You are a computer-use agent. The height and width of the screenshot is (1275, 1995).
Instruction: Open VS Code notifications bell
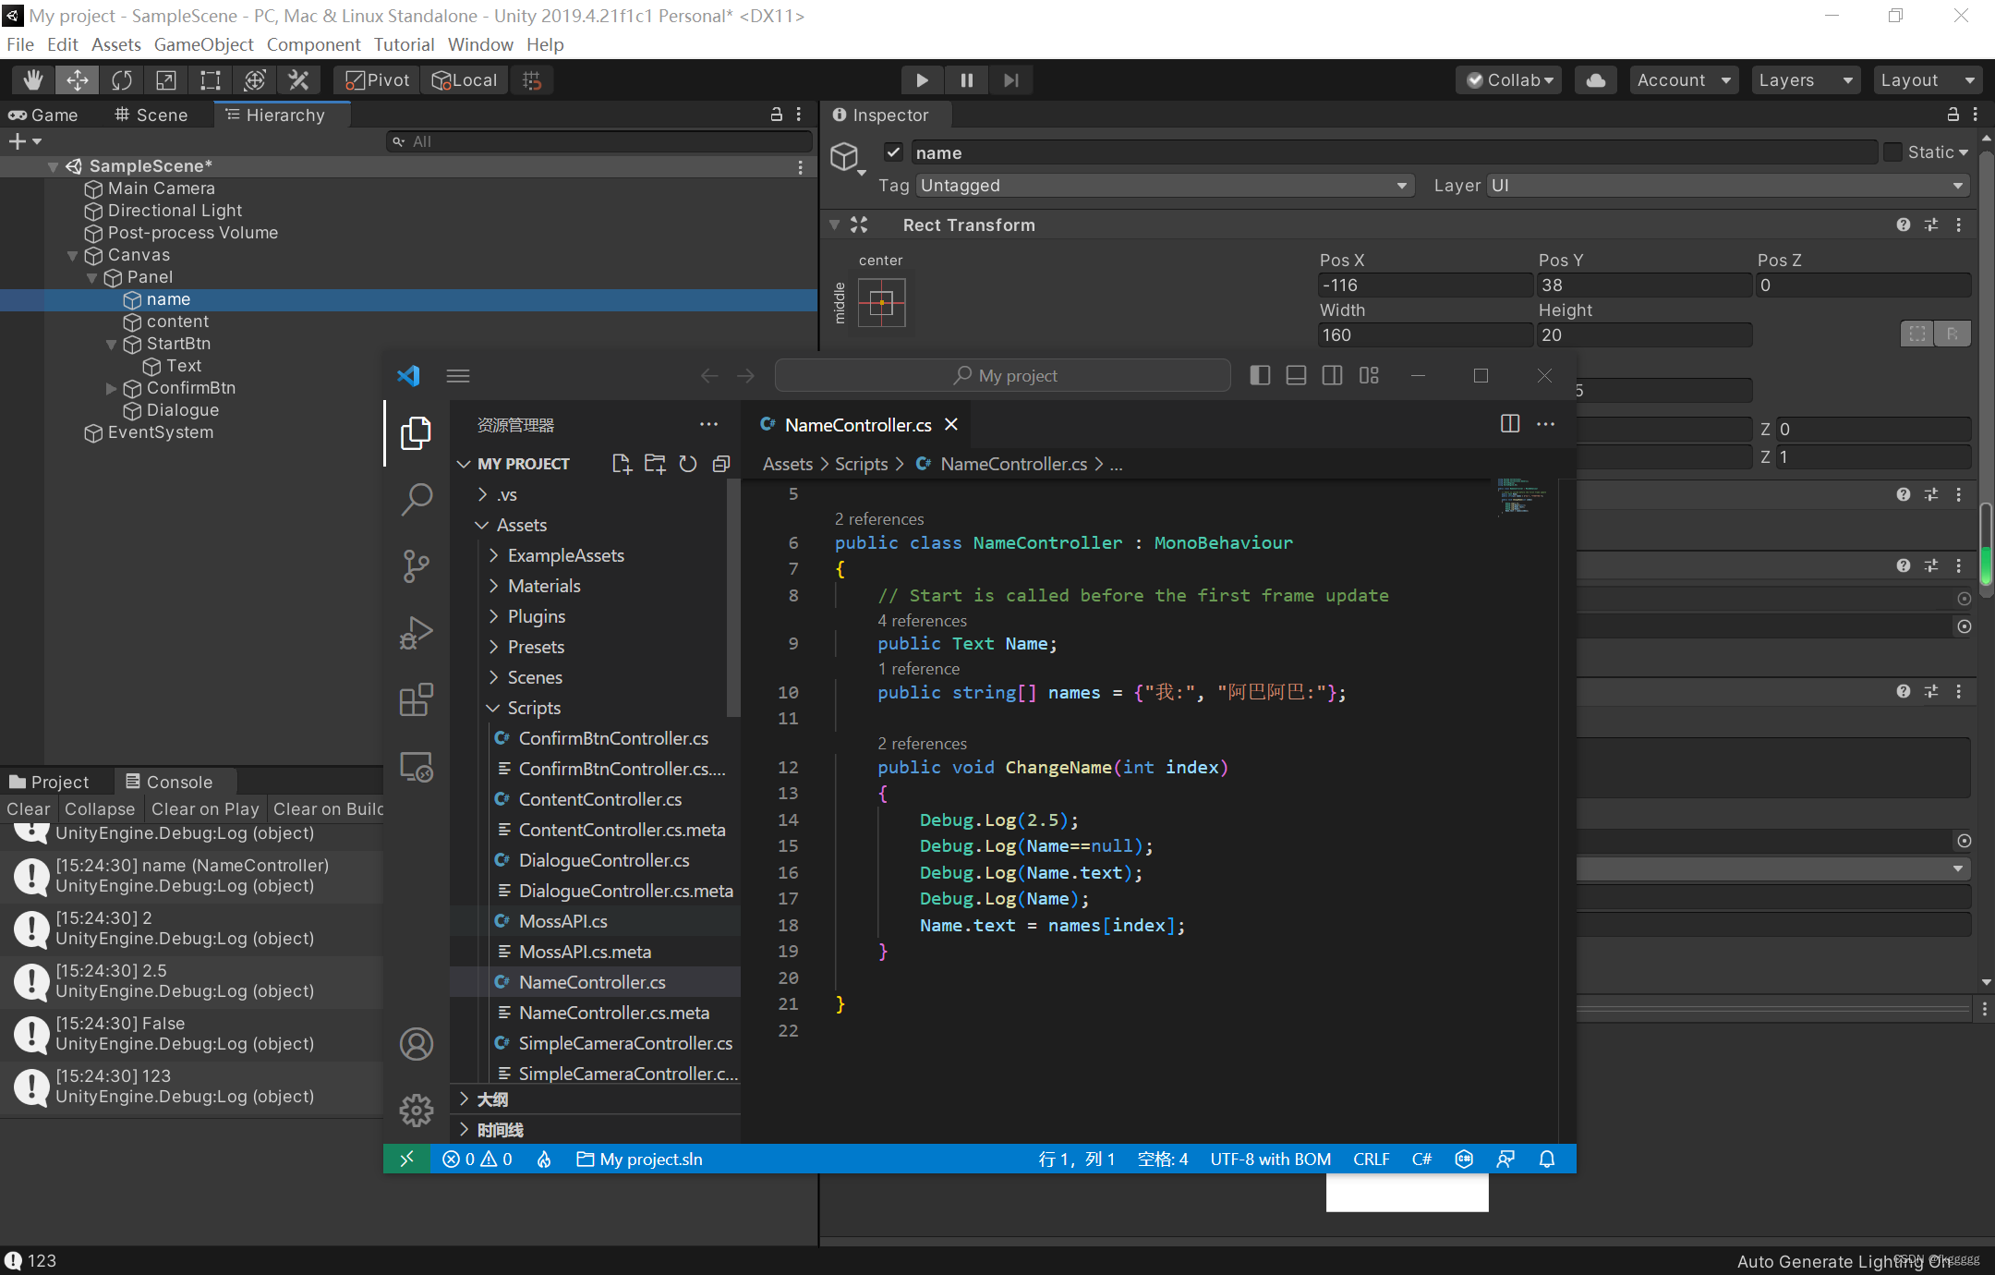click(x=1547, y=1159)
